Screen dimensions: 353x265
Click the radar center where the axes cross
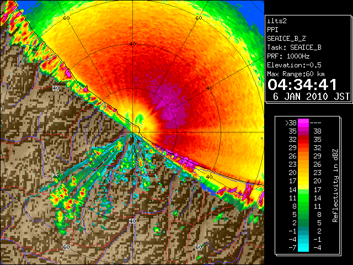(x=132, y=132)
